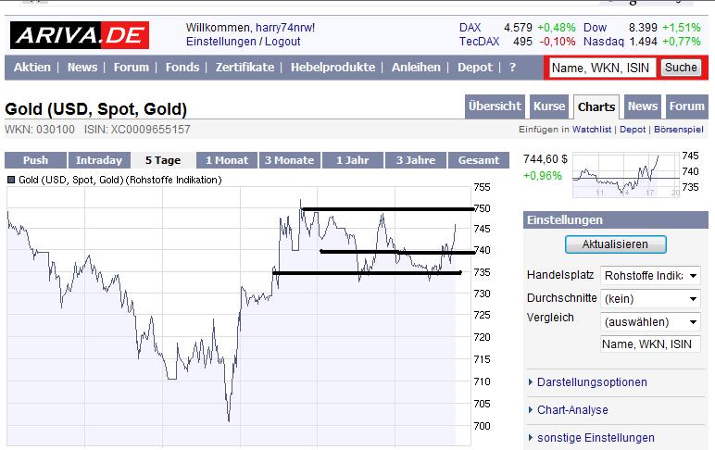Expand Darstellungsoptionen section
The image size is (715, 450).
pyautogui.click(x=592, y=382)
